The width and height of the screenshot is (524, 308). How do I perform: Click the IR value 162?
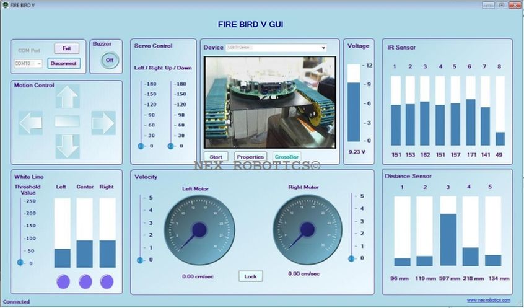(x=425, y=155)
